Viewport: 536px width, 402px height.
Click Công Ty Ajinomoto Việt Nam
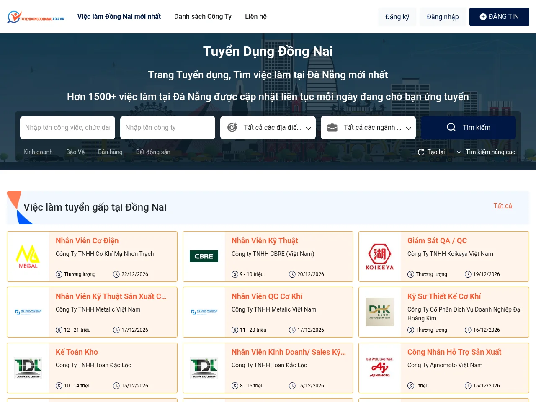[x=445, y=365]
